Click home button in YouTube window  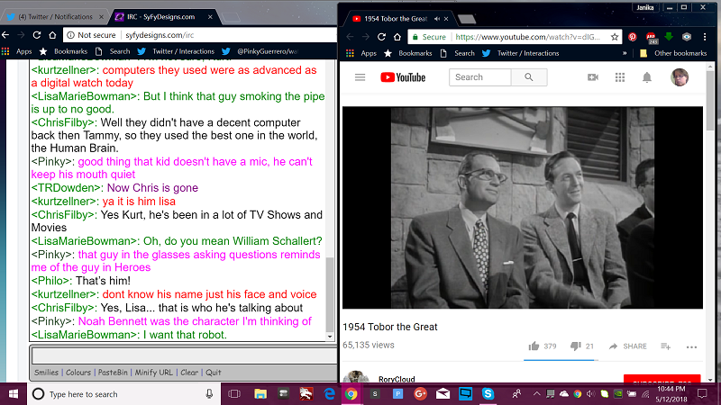(397, 37)
